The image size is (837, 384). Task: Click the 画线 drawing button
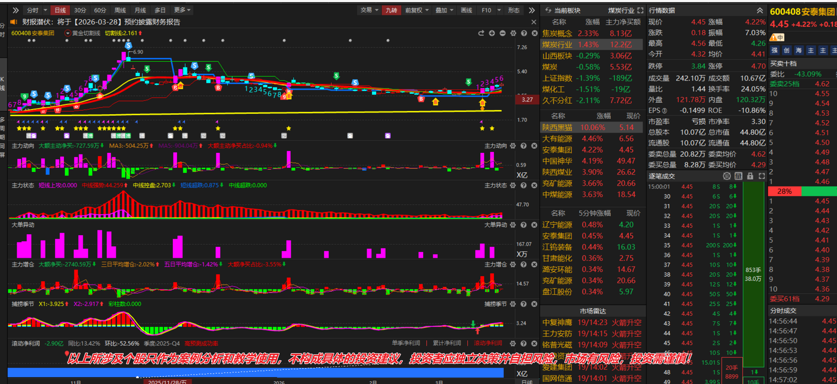point(466,10)
